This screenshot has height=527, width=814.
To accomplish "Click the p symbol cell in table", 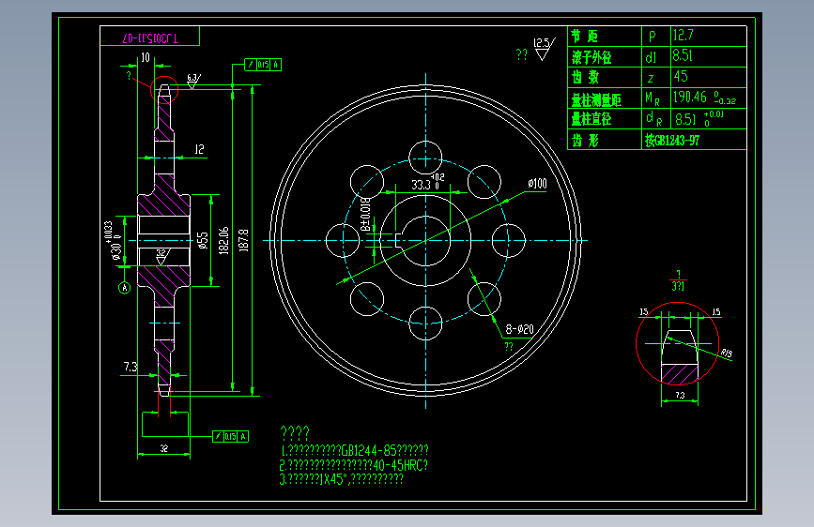I will (x=656, y=36).
